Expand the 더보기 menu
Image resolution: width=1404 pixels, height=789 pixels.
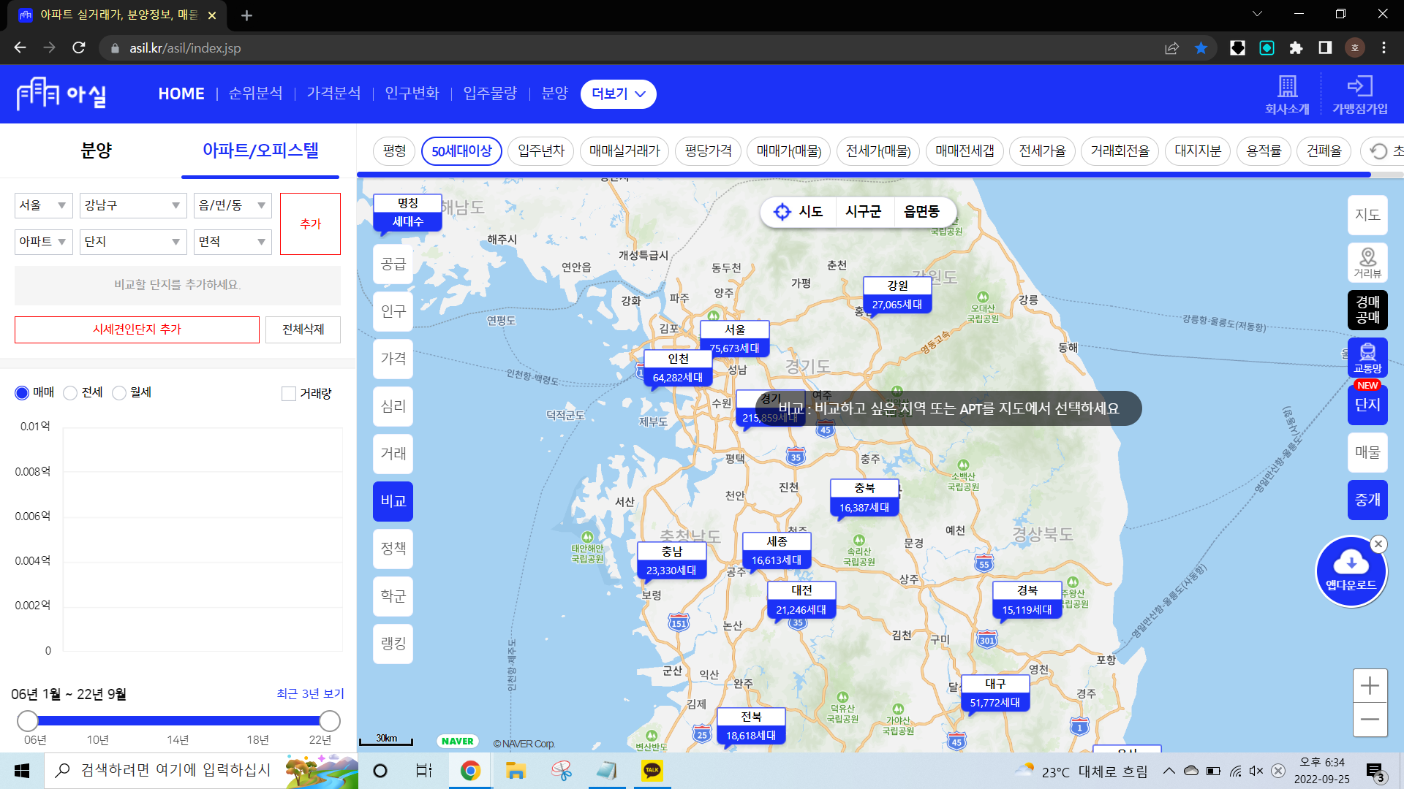tap(618, 94)
